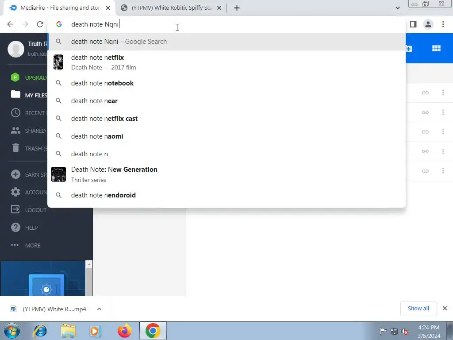453x340 pixels.
Task: Open three-dot menu for first file row
Action: click(443, 93)
